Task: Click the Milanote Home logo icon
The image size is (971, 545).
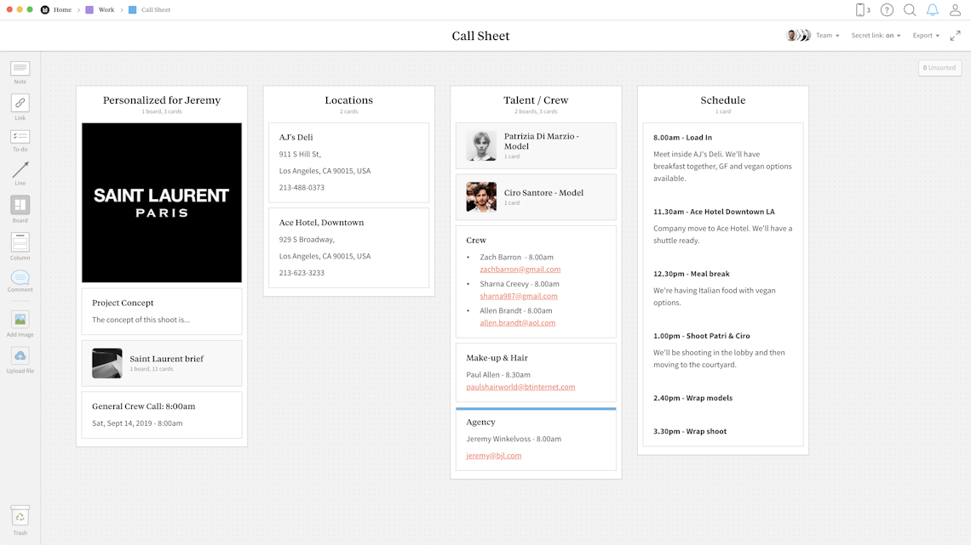Action: click(44, 10)
